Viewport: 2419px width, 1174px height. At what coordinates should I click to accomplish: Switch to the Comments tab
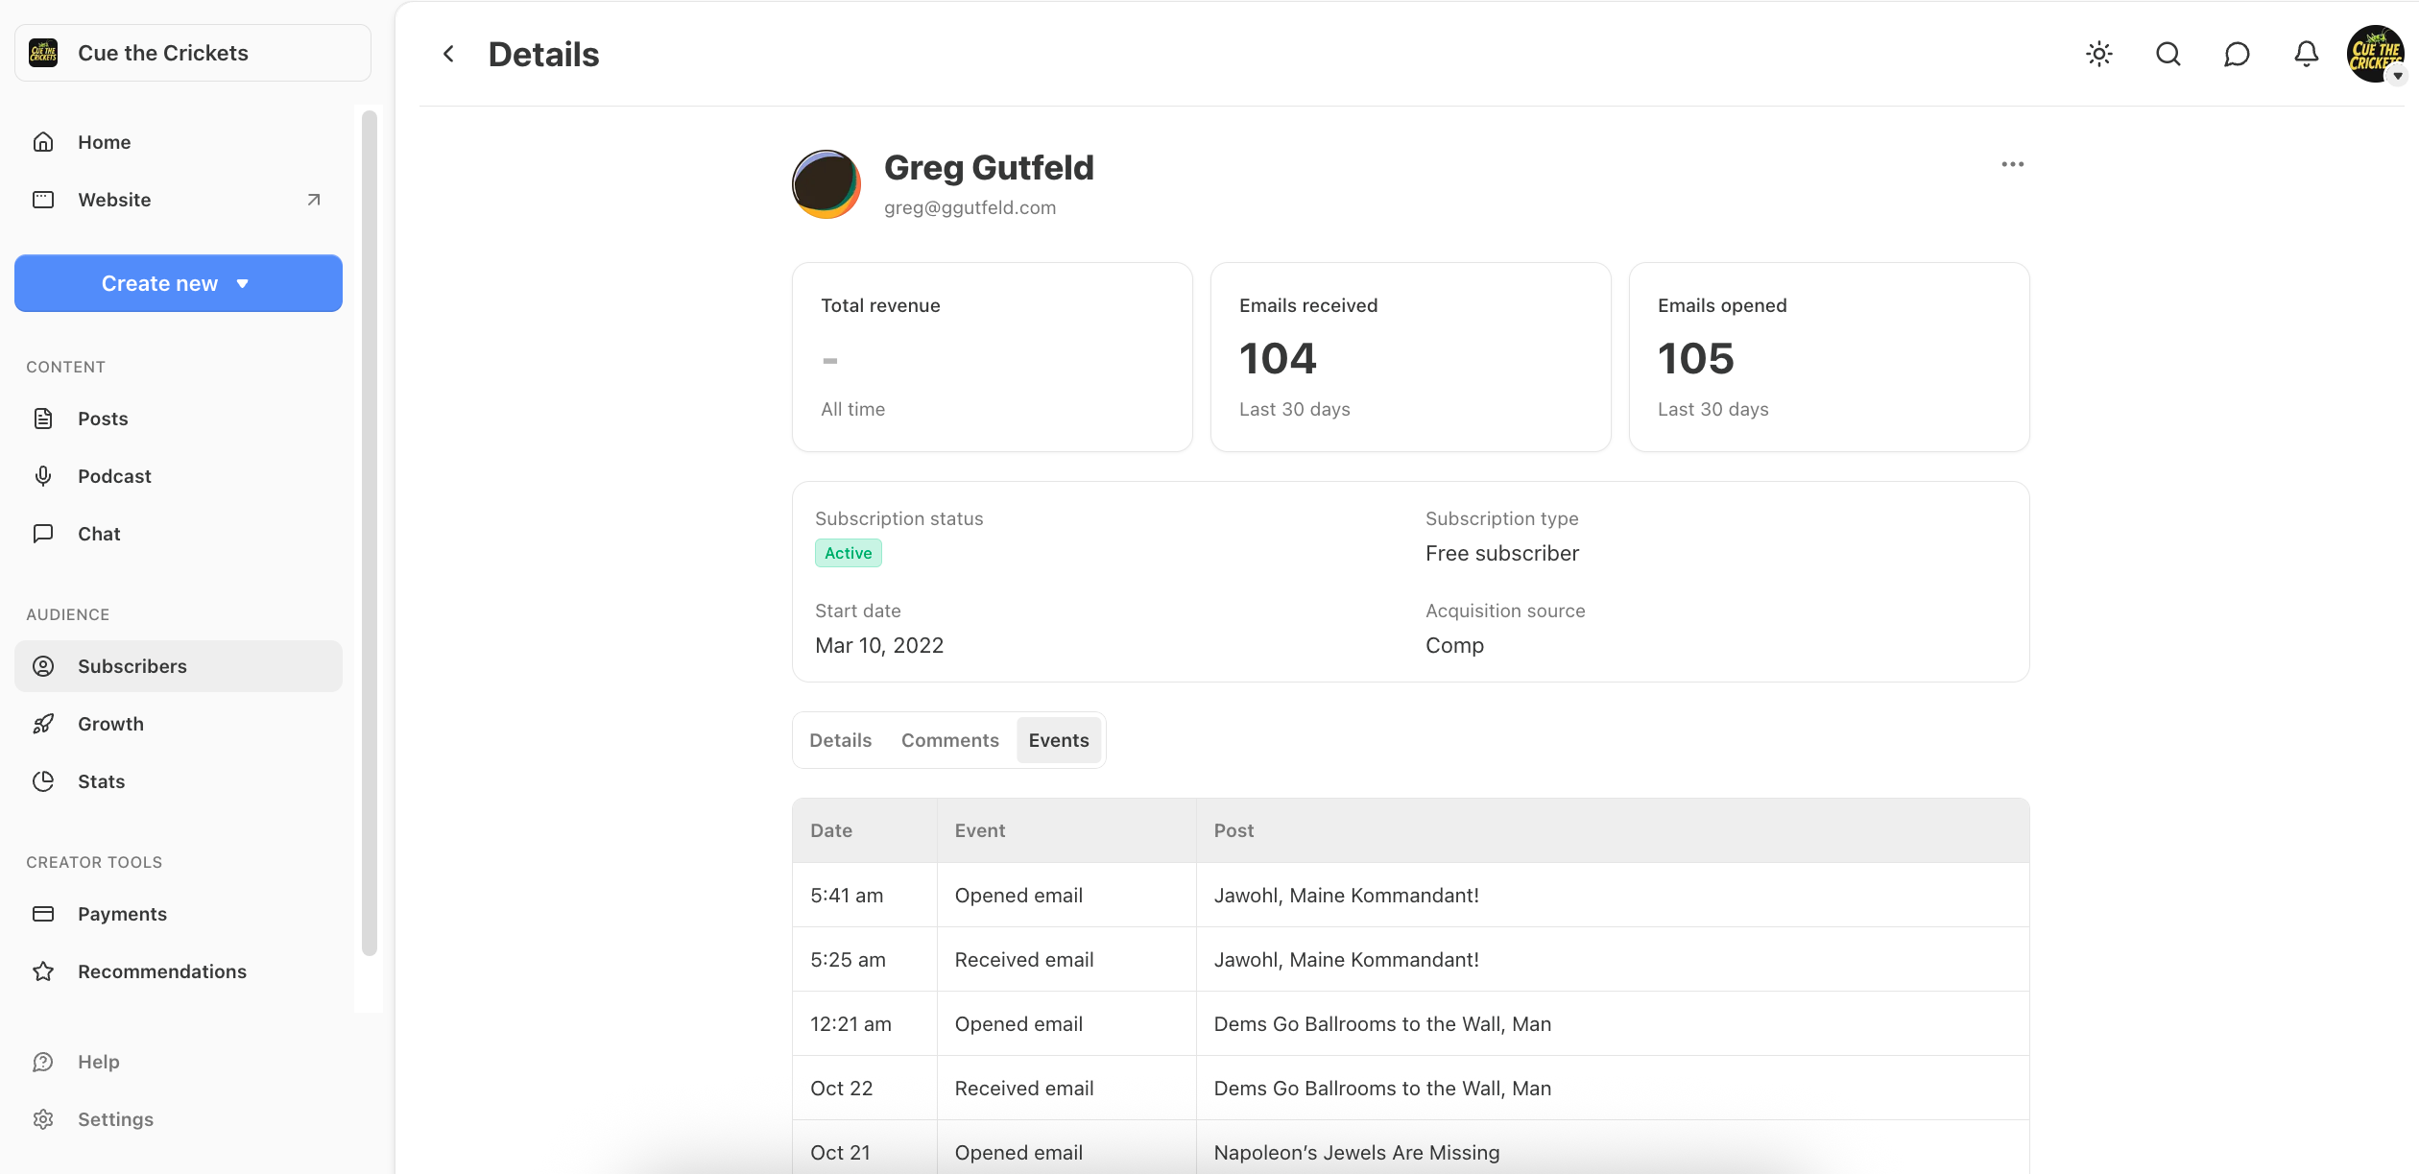(x=949, y=740)
